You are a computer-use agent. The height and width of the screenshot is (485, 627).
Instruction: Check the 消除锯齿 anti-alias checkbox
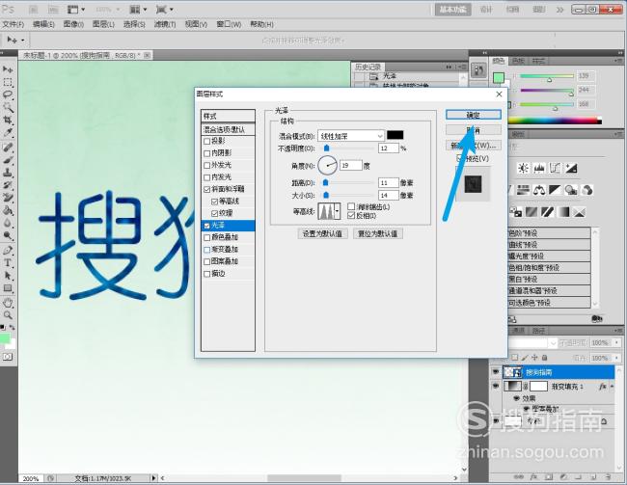coord(351,206)
